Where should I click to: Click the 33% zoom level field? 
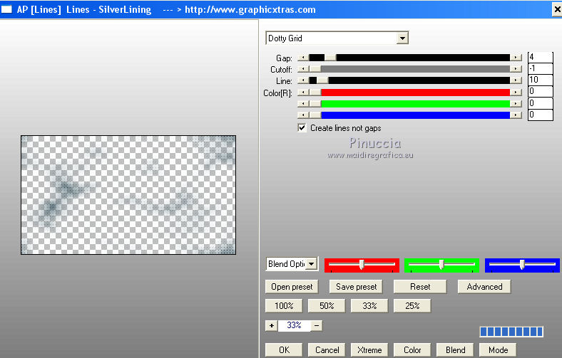(x=295, y=325)
